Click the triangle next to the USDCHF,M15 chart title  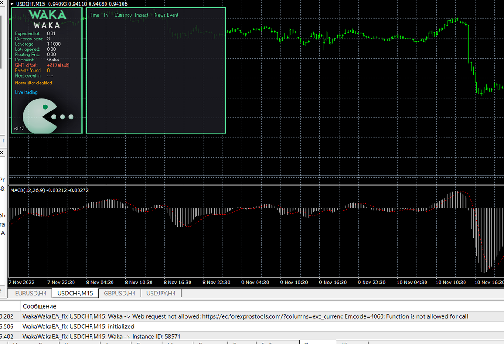pyautogui.click(x=12, y=4)
